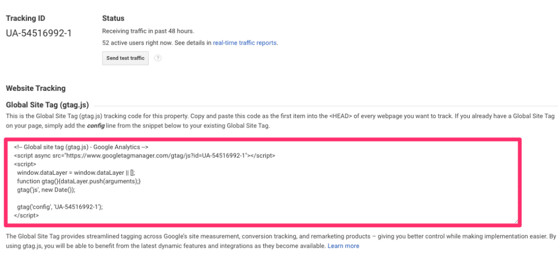Click the resize handle of the code textarea

point(516,221)
